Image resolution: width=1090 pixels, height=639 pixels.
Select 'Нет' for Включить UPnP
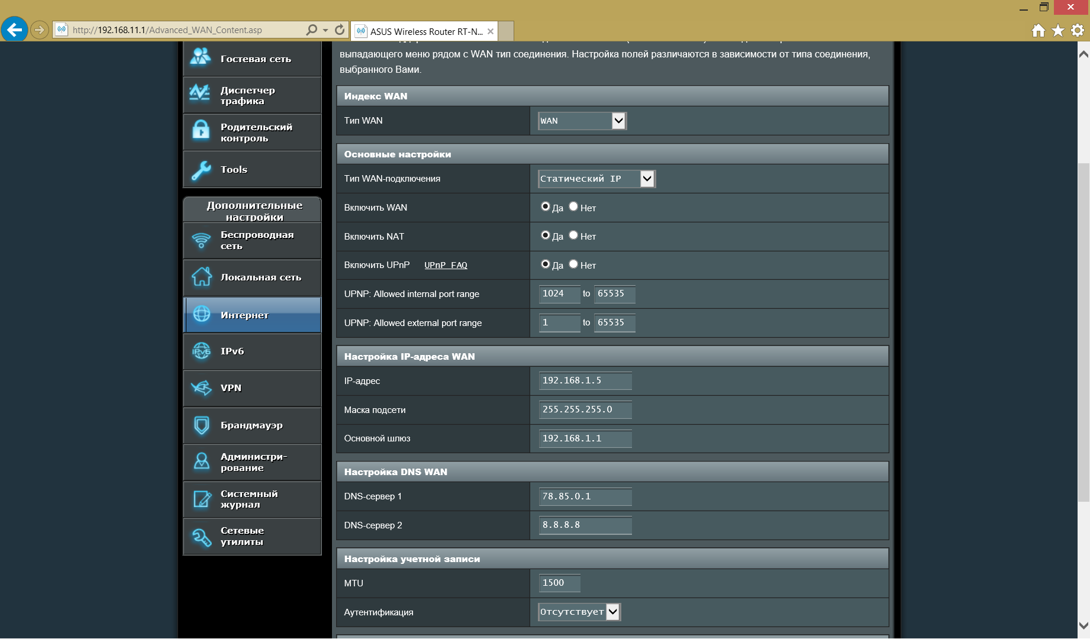pos(573,264)
